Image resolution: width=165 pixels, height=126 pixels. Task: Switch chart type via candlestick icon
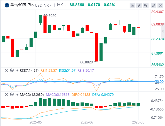coord(146,6)
